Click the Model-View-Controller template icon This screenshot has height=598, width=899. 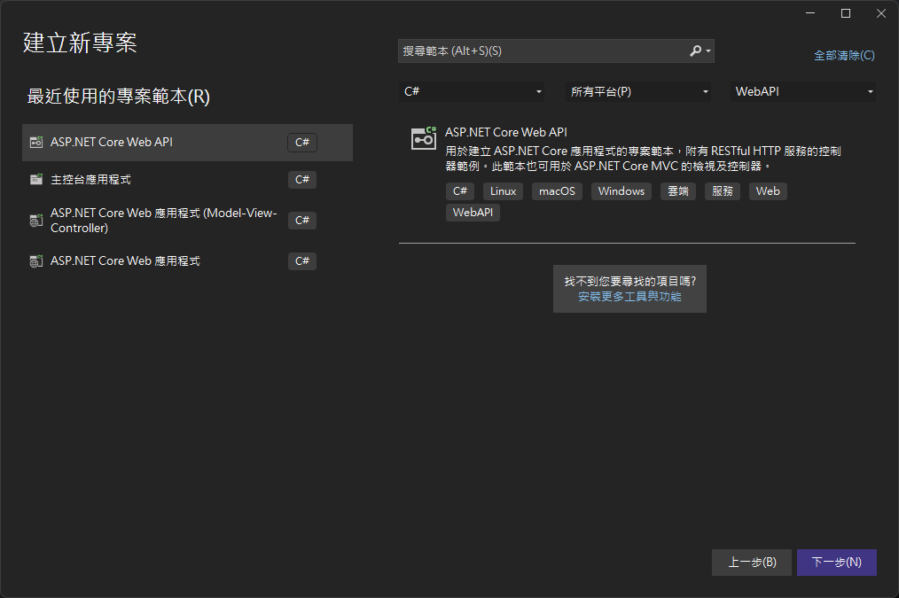pos(36,221)
